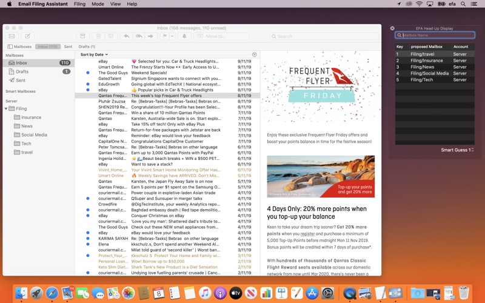Screen dimensions: 485x303
Task: Open EduGrowth 'Going global with EdTechX' message
Action: point(167,84)
